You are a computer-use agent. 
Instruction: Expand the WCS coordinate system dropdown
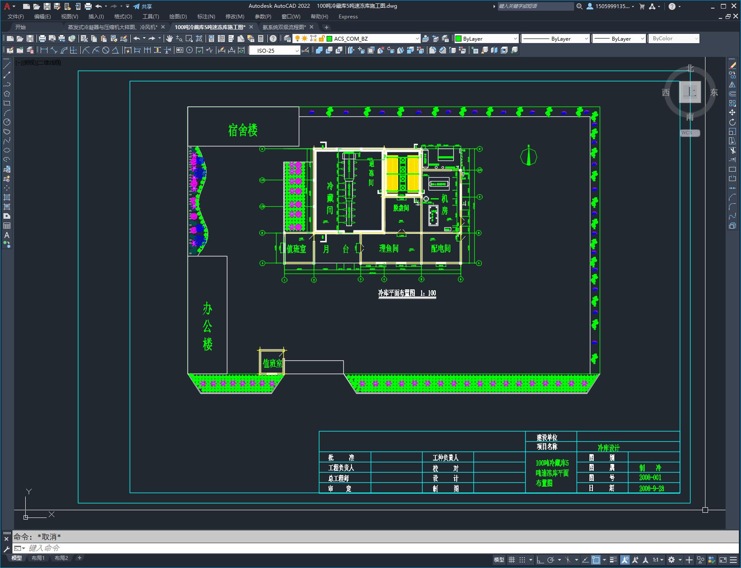[690, 133]
